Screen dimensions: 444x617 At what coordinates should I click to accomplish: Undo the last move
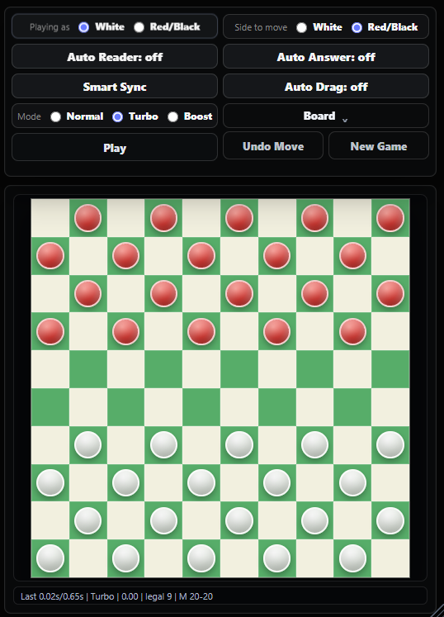coord(273,146)
